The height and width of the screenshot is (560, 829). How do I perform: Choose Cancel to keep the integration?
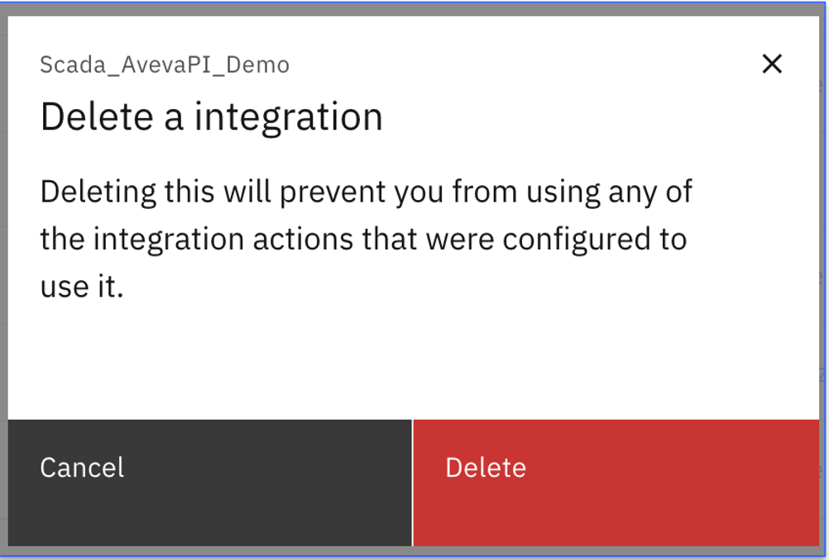tap(210, 482)
